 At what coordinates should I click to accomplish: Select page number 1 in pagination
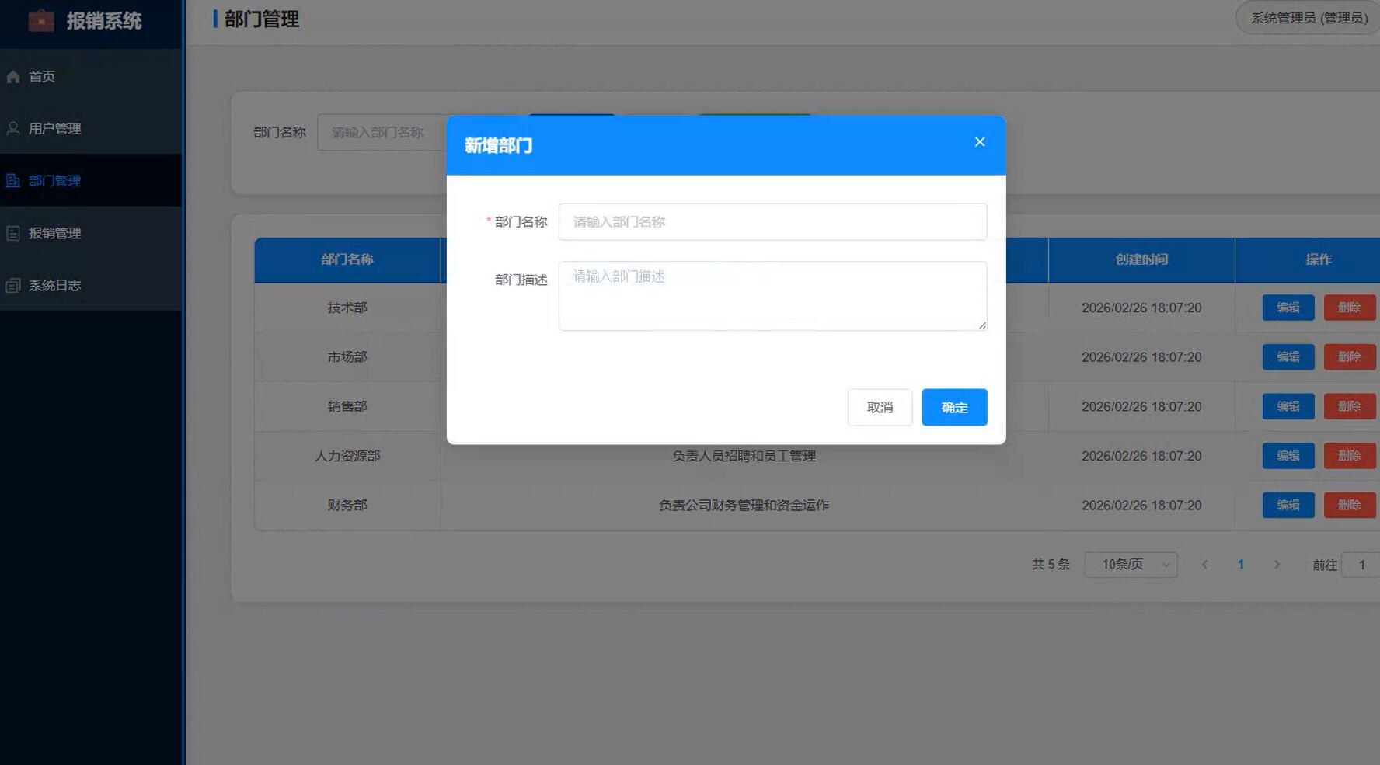tap(1241, 565)
